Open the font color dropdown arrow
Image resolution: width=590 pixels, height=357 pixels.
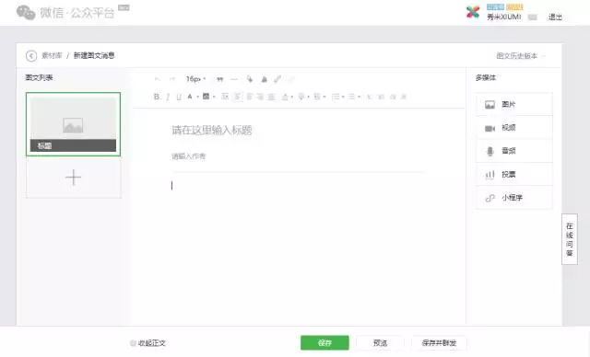(197, 97)
